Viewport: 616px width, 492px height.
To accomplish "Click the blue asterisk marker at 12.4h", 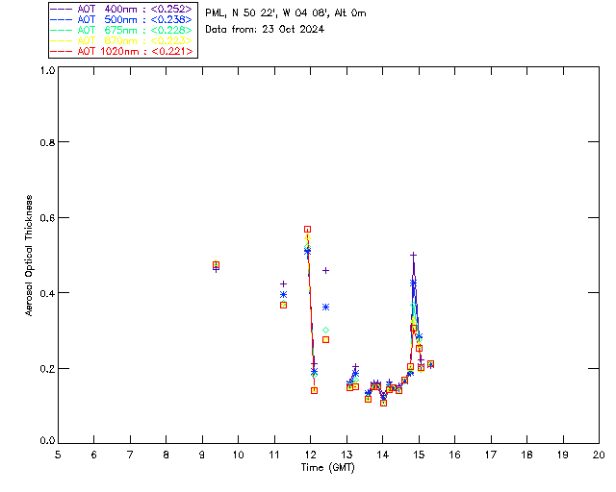I will point(325,307).
